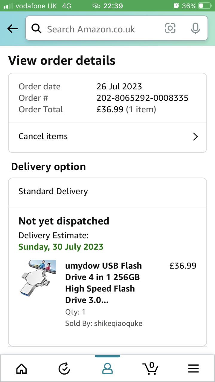The height and width of the screenshot is (382, 215).
Task: Open the shopping basket
Action: [150, 369]
